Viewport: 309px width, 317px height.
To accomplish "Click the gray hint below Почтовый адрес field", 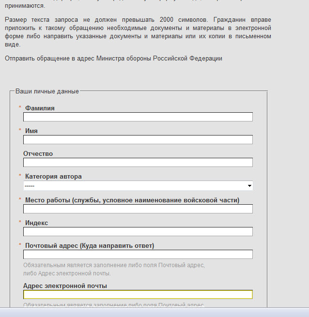I will pos(114,270).
